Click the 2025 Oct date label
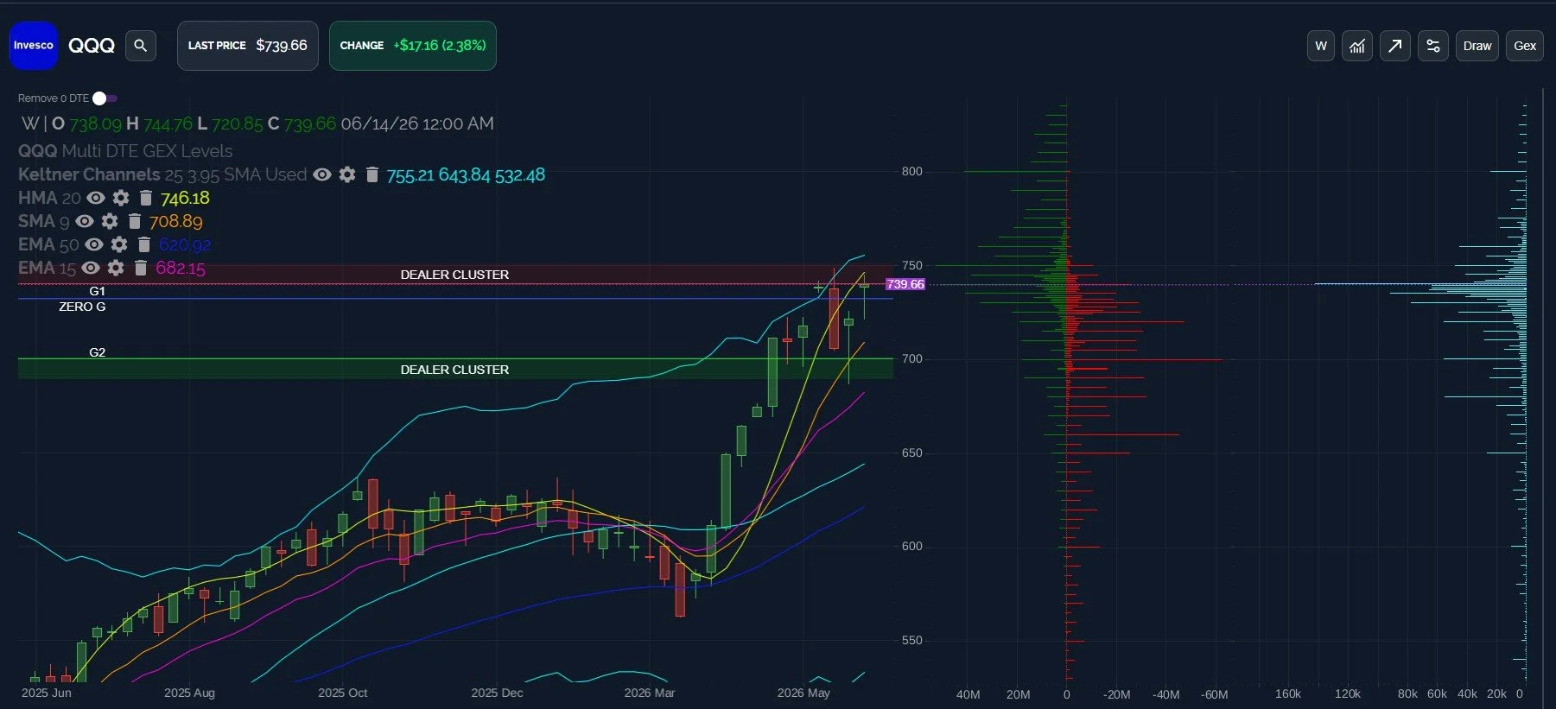1556x709 pixels. 342,693
